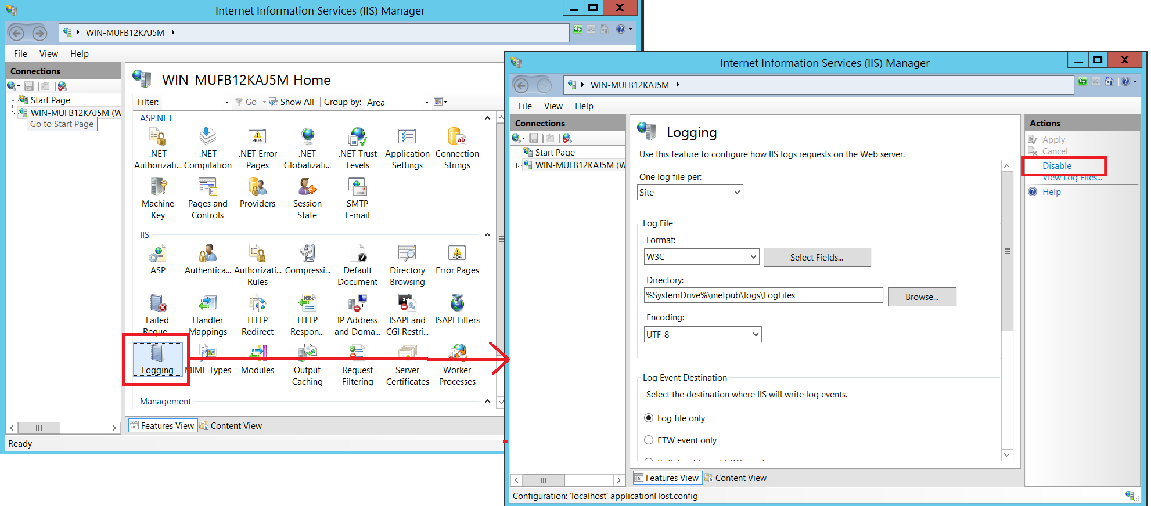The image size is (1151, 506).
Task: Open Directory Browsing feature
Action: 407,265
